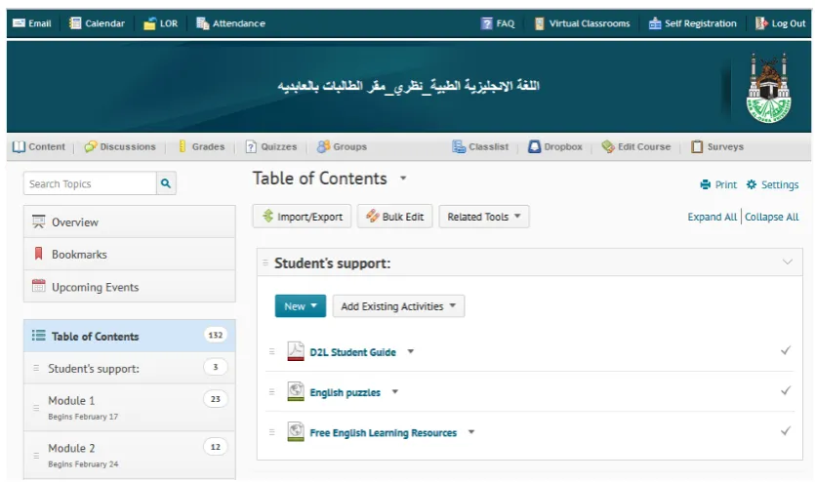Click the Collapse All link
815x482 pixels.
click(x=771, y=218)
